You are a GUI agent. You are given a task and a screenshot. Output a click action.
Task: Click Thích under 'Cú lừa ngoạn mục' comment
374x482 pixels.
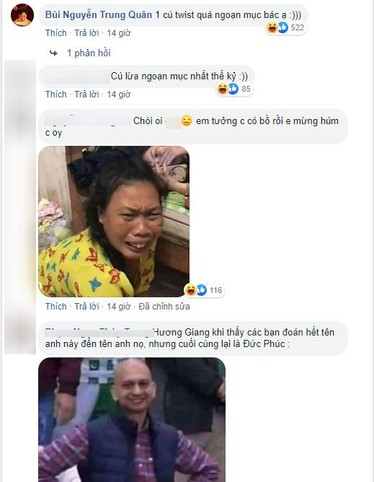click(x=56, y=94)
